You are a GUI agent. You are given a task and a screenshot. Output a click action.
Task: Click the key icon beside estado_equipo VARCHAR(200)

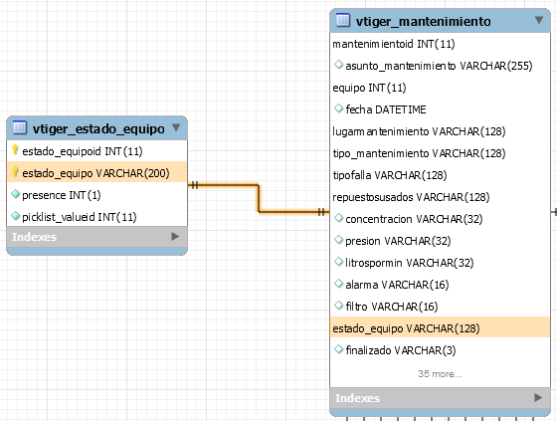tap(15, 172)
